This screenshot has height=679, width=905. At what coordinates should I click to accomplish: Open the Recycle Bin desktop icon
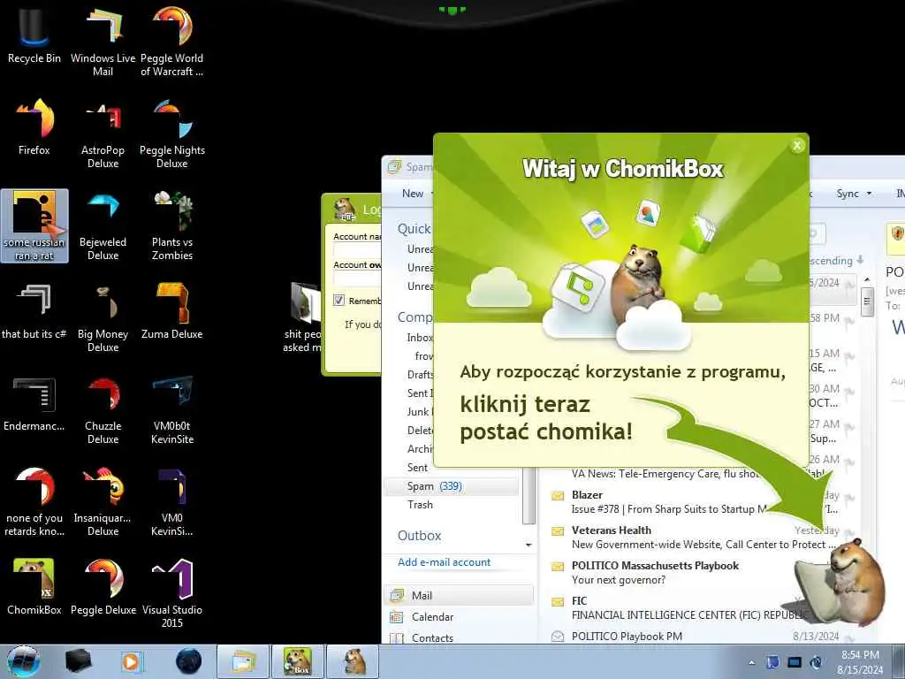click(x=34, y=35)
